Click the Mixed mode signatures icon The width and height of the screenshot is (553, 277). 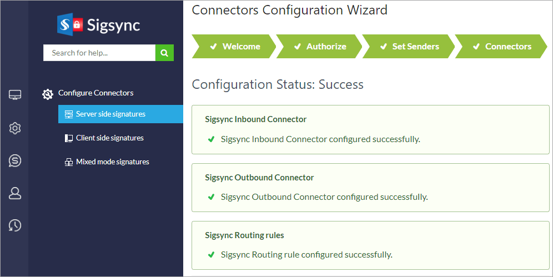coord(69,162)
